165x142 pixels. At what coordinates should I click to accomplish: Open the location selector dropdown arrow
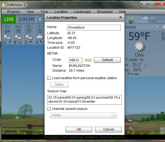tap(158, 27)
